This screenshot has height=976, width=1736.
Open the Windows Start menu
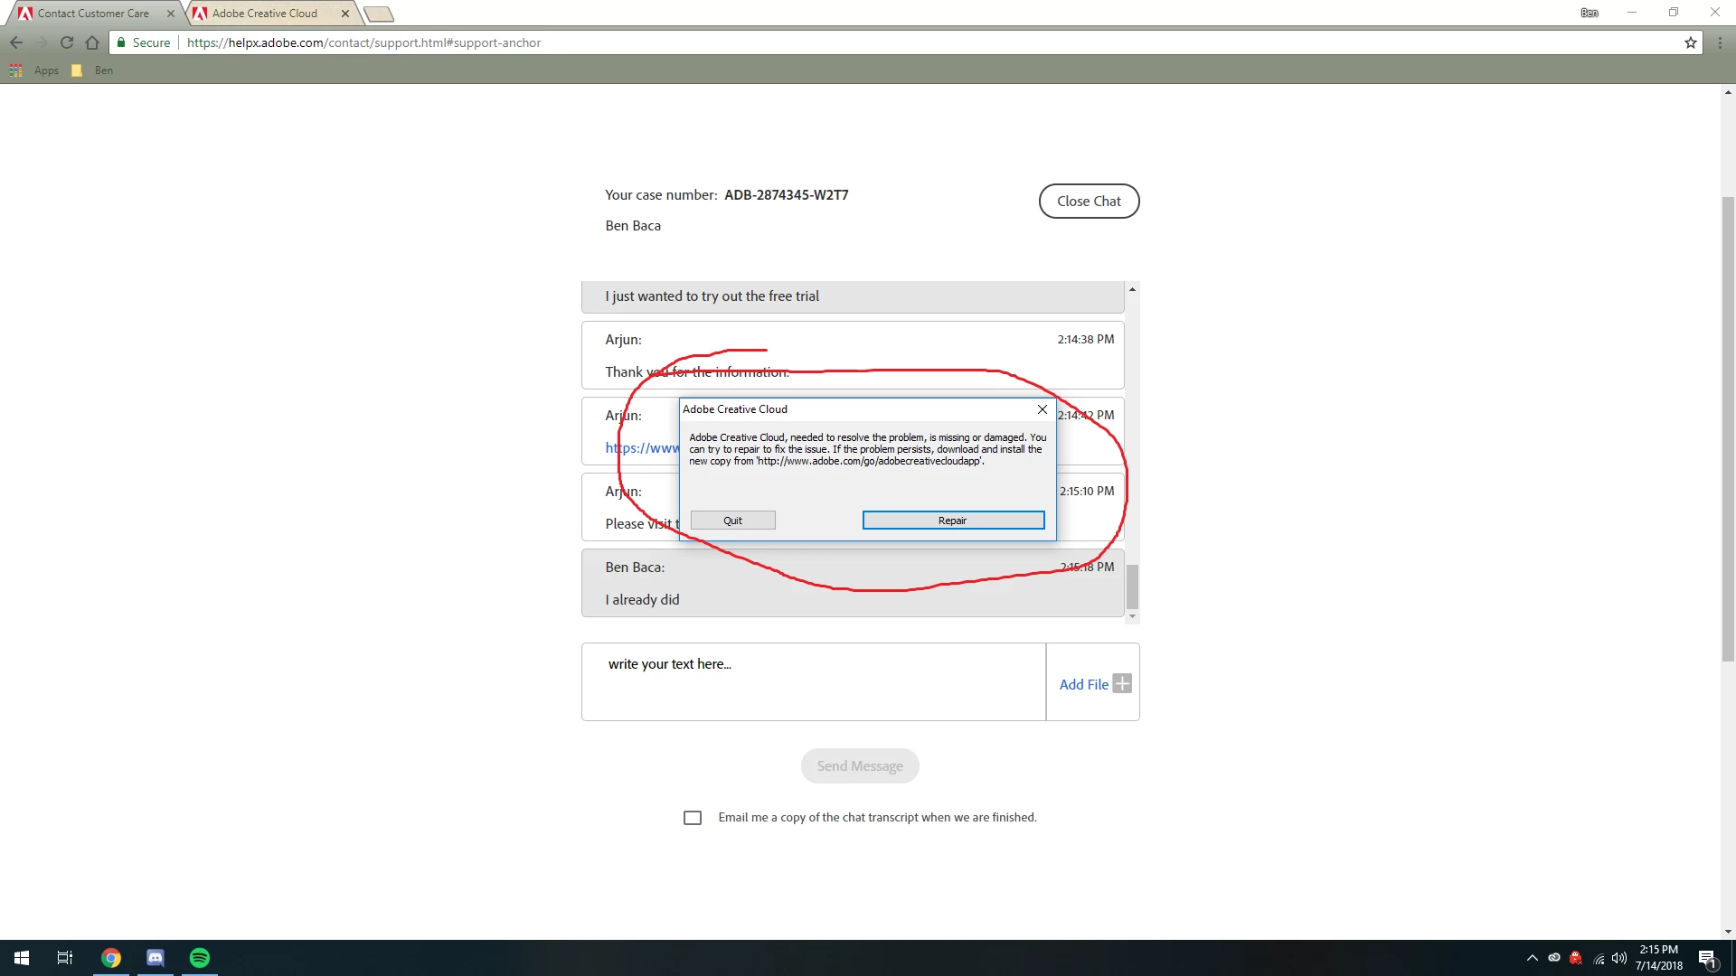pyautogui.click(x=22, y=958)
